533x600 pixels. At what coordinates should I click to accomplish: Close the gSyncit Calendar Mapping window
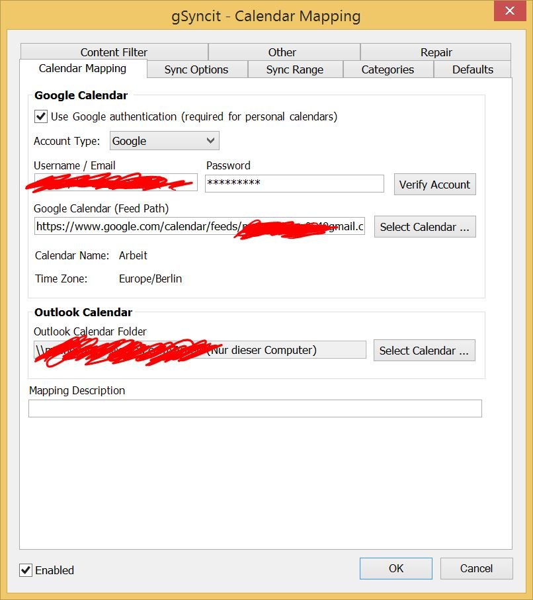510,11
